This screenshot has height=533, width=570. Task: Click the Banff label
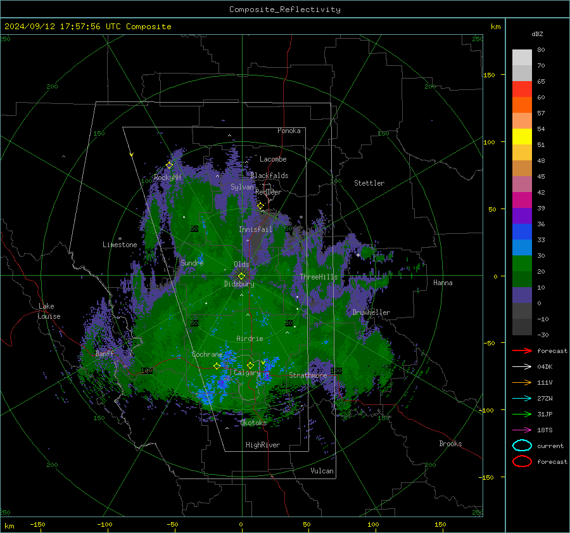click(x=104, y=353)
